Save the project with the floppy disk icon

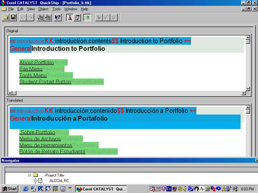[13, 17]
